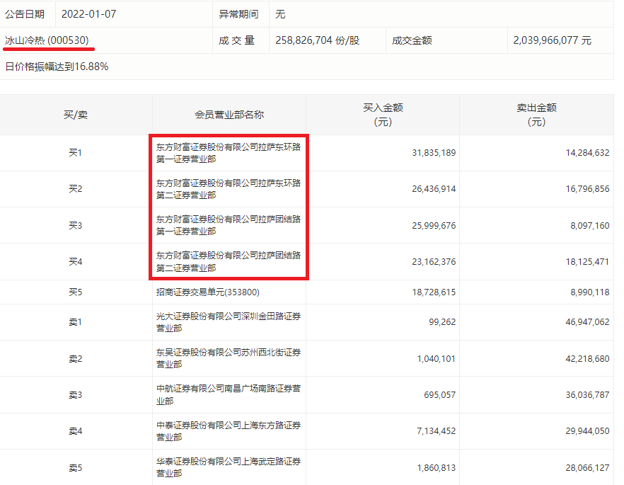Select 买5 sell amount 8,990,118
Screen dimensions: 624x485
[590, 292]
